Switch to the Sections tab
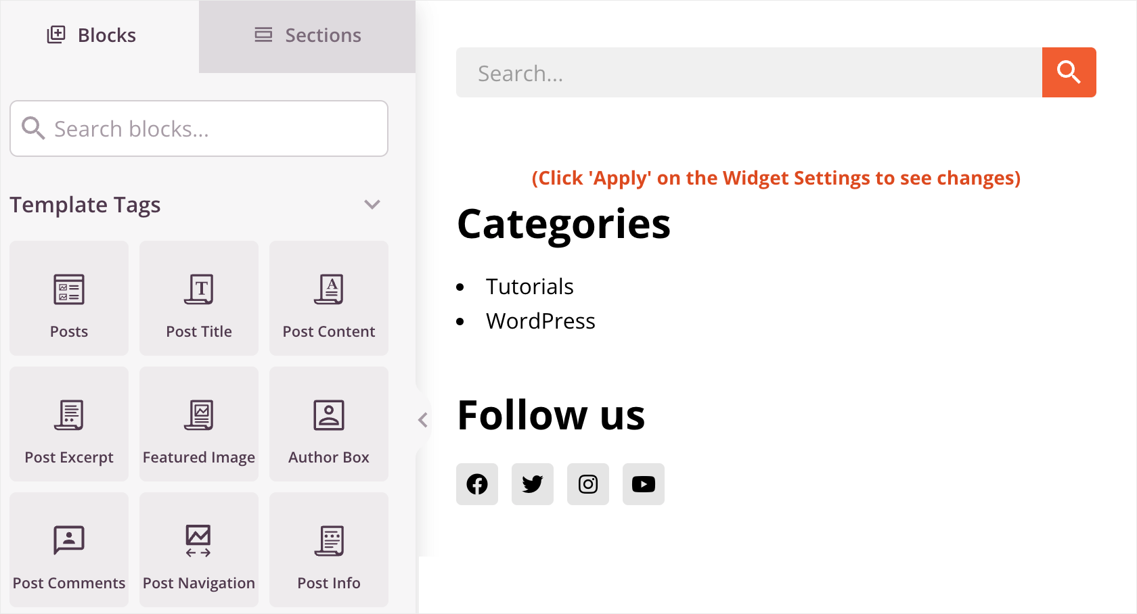 click(x=307, y=36)
